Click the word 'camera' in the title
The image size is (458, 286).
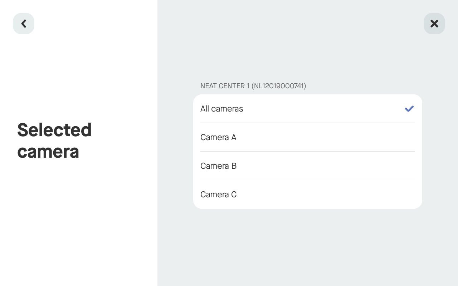point(48,152)
